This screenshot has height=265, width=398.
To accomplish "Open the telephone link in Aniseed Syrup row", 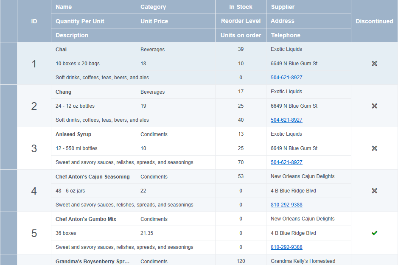I will (286, 162).
